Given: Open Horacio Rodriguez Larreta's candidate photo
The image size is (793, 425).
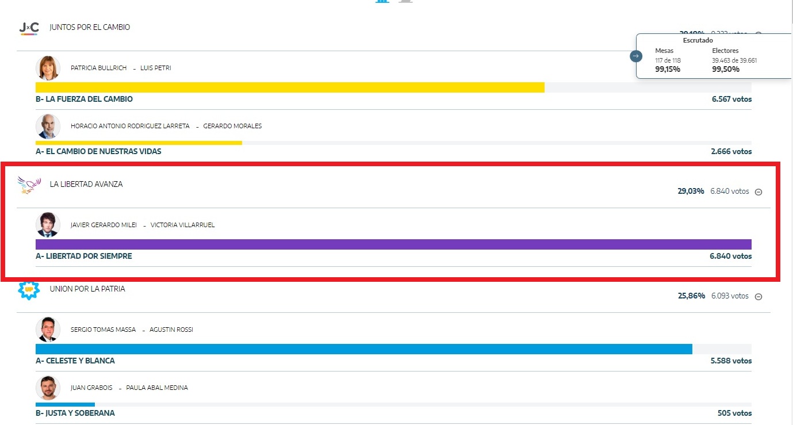Looking at the screenshot, I should point(48,126).
